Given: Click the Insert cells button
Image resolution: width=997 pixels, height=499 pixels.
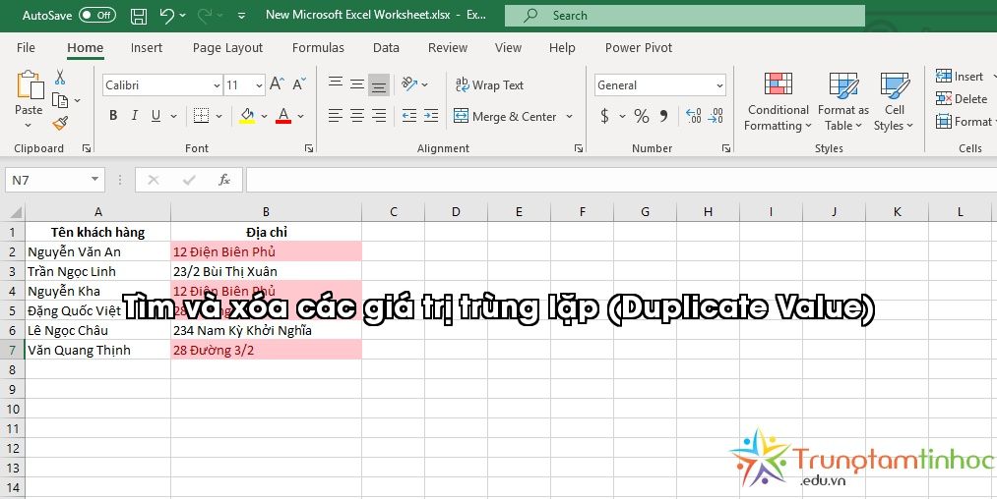Looking at the screenshot, I should tap(961, 77).
